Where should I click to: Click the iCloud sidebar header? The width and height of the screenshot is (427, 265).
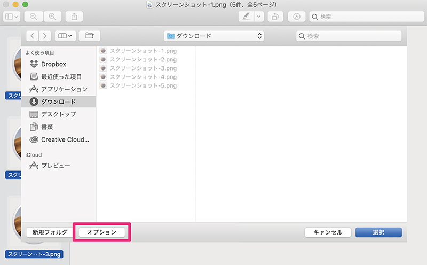click(34, 155)
